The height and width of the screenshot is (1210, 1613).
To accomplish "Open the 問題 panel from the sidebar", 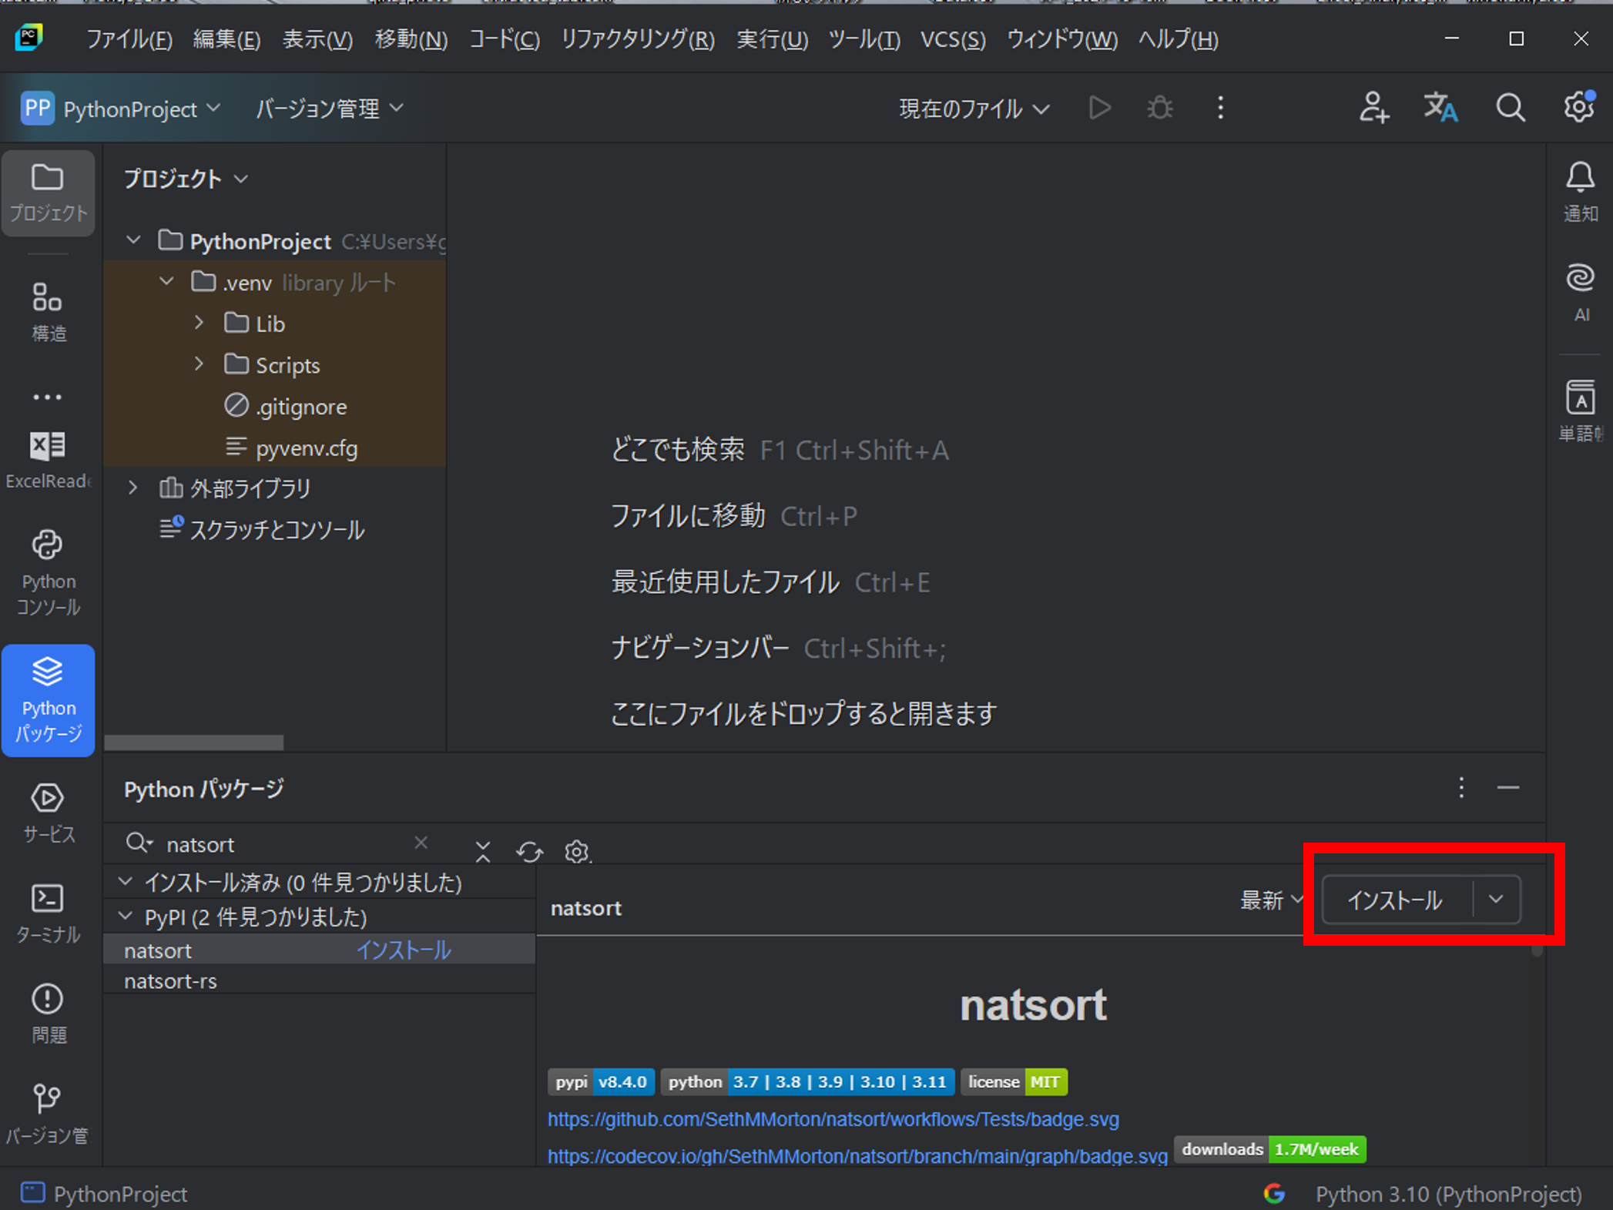I will click(48, 1011).
